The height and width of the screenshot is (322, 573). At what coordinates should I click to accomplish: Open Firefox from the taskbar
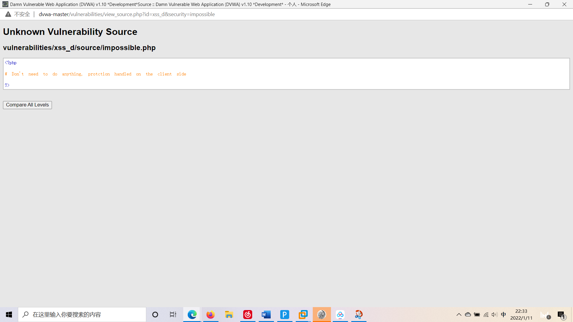[x=210, y=315]
